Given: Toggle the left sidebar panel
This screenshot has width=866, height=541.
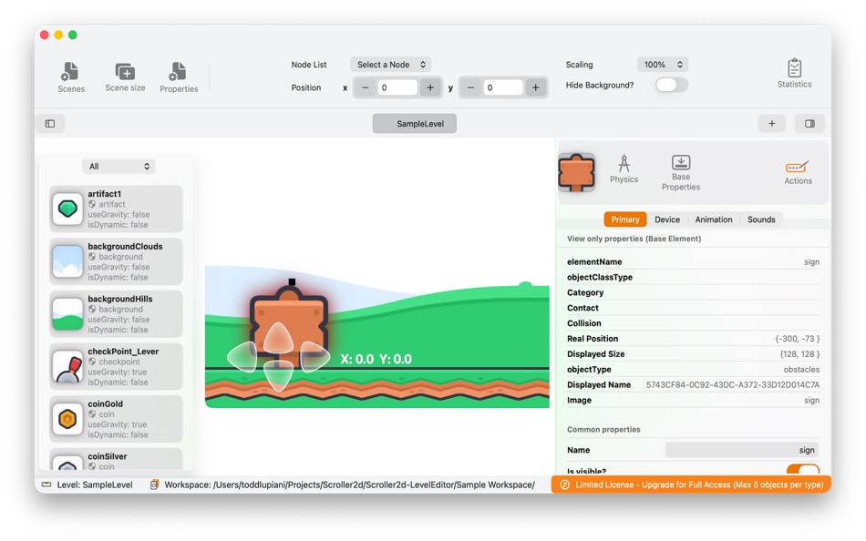Looking at the screenshot, I should (x=51, y=123).
